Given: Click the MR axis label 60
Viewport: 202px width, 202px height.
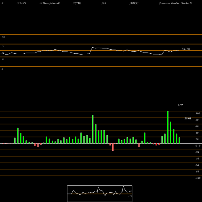Looking at the screenshot, I should [x=197, y=126].
